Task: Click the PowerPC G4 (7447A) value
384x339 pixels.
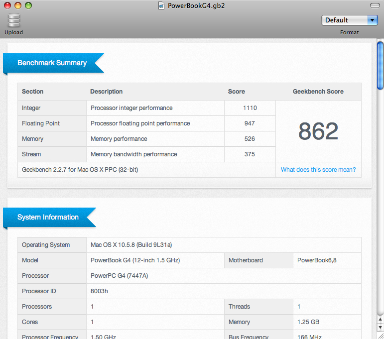Action: tap(119, 276)
